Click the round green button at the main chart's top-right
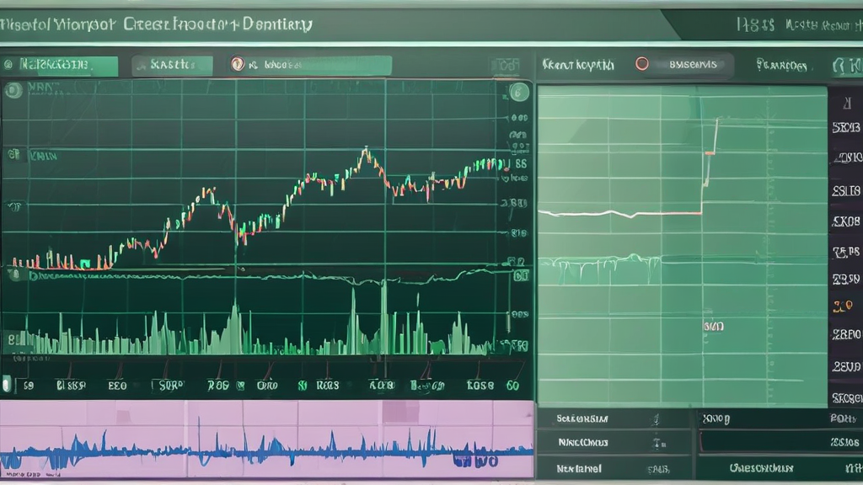The height and width of the screenshot is (485, 863). point(518,92)
